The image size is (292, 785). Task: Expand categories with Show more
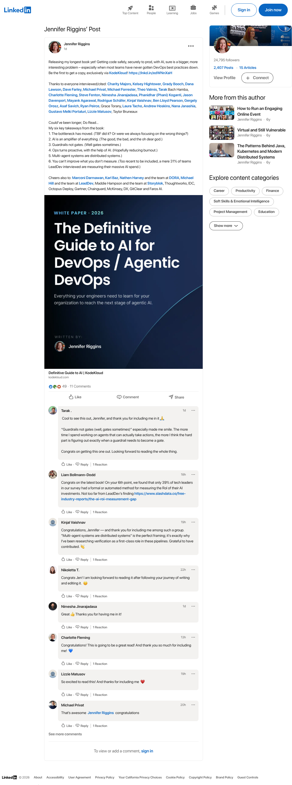click(x=226, y=226)
